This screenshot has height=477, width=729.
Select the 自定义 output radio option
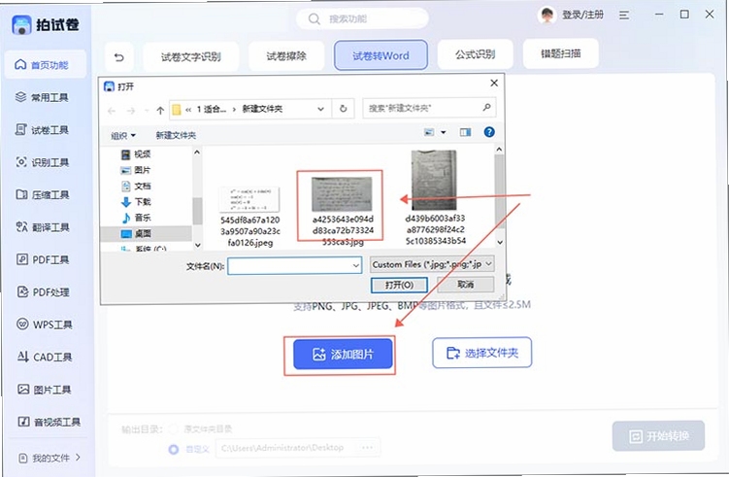[174, 449]
